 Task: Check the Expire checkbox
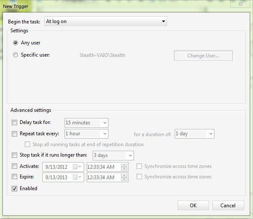tap(14, 177)
